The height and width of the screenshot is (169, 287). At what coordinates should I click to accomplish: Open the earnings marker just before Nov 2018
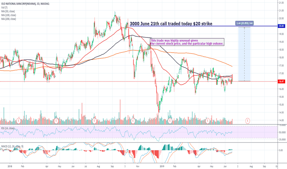[133, 120]
